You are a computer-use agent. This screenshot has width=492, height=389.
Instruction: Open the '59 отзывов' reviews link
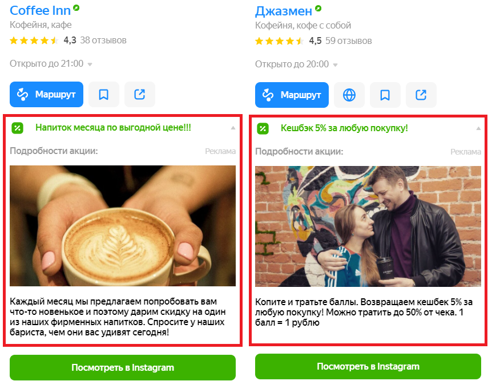tap(349, 40)
